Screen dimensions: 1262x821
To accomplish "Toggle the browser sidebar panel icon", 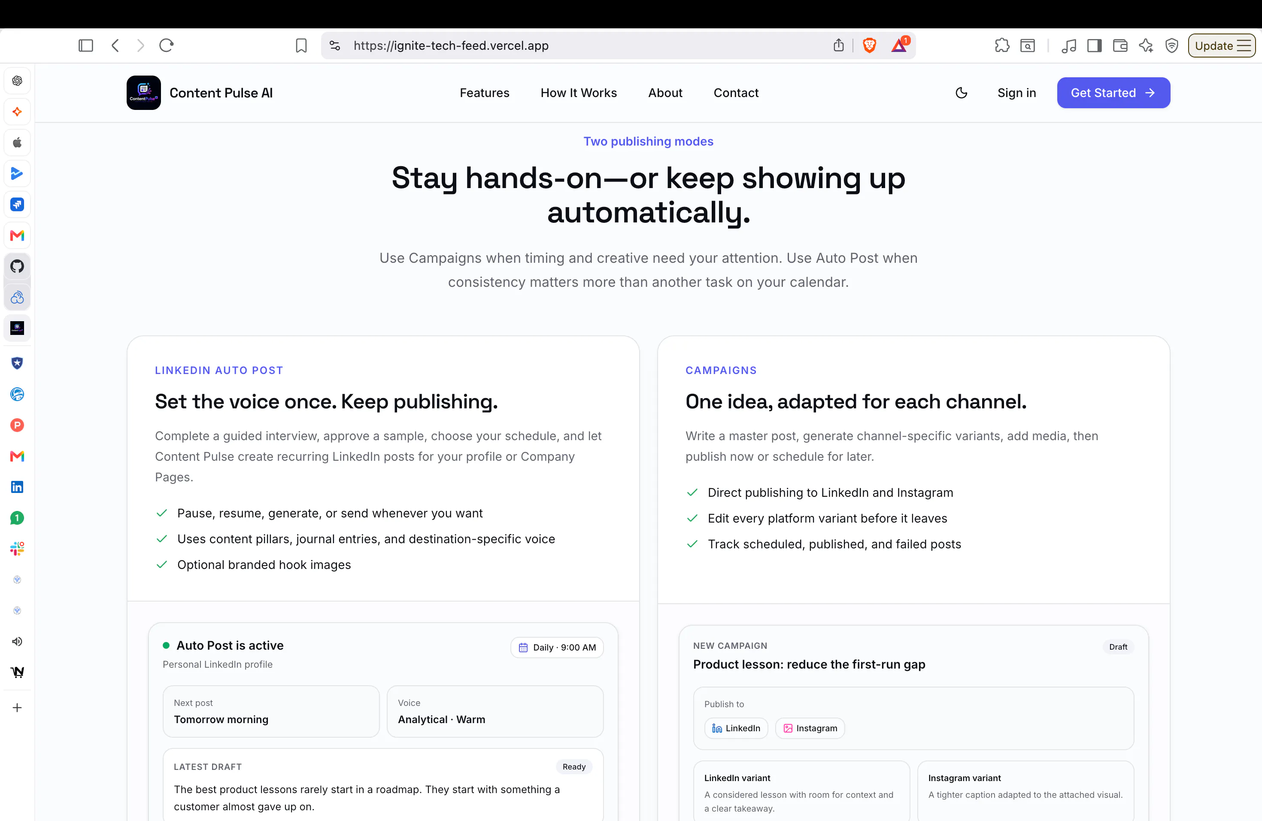I will point(85,46).
